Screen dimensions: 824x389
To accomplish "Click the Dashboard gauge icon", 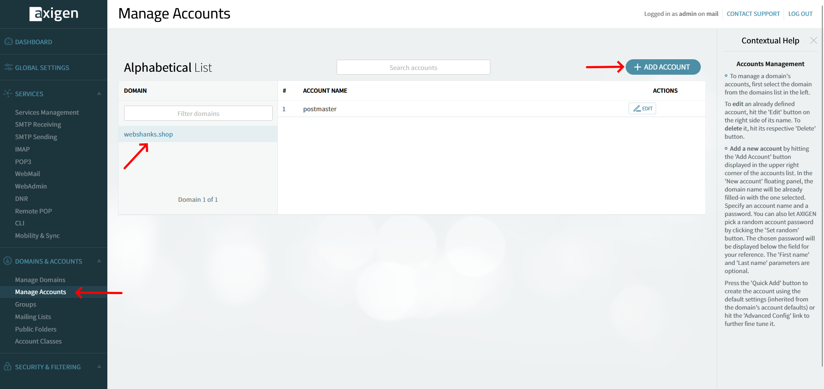I will tap(8, 42).
